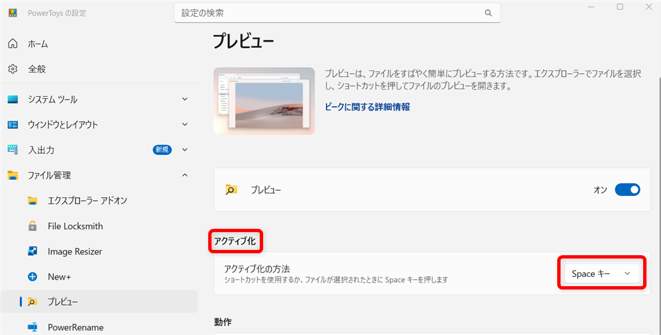The image size is (661, 335).
Task: Click the 動作 section heading
Action: [223, 322]
